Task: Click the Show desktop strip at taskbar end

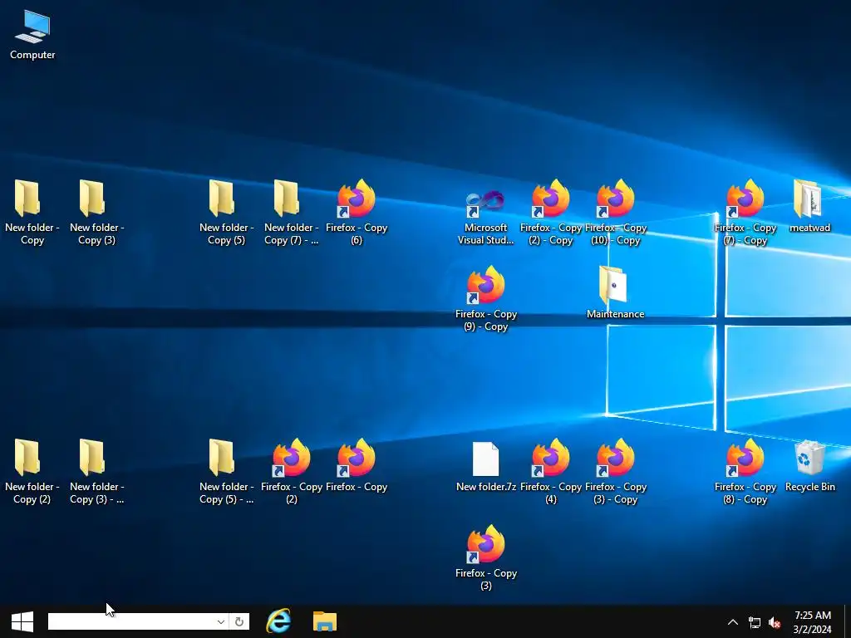Action: point(847,621)
